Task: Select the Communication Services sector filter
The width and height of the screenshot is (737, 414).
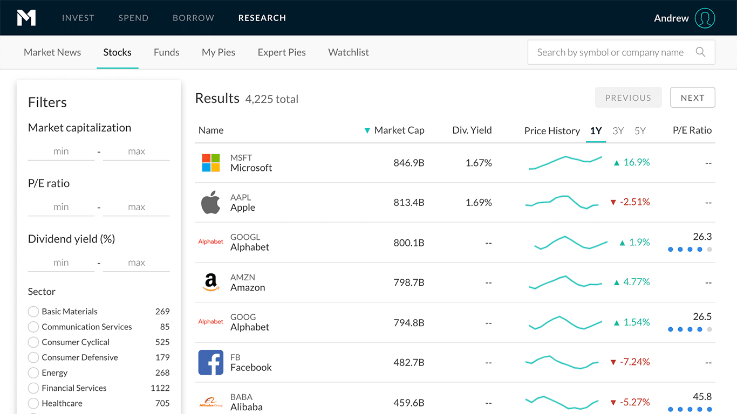Action: [x=33, y=327]
